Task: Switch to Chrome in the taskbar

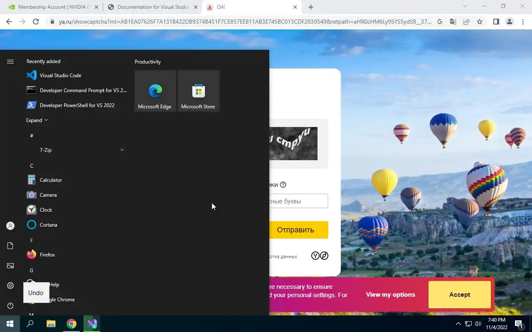Action: (x=71, y=324)
